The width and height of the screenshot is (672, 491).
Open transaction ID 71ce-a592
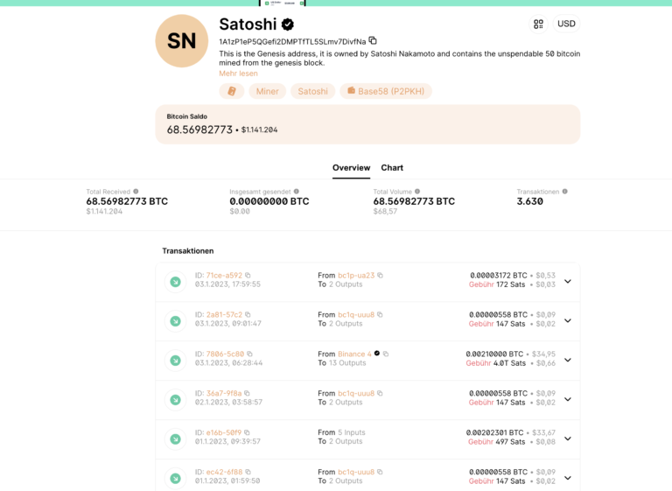[224, 276]
